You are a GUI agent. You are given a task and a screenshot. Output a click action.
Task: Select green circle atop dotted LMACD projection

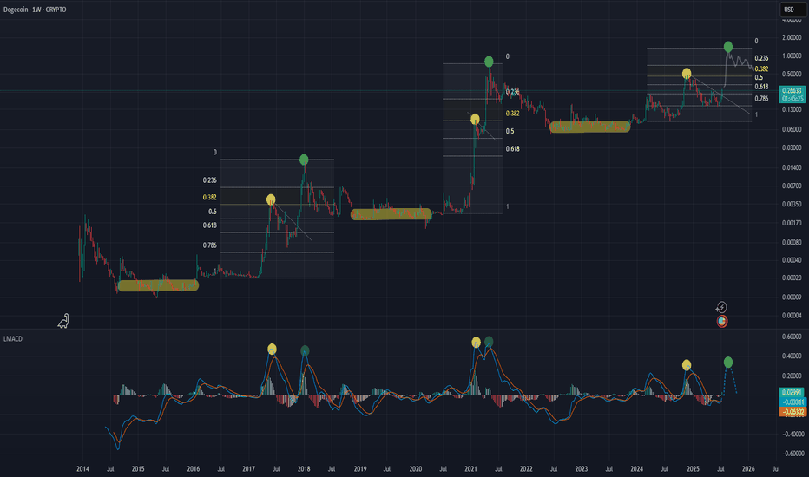pyautogui.click(x=728, y=363)
